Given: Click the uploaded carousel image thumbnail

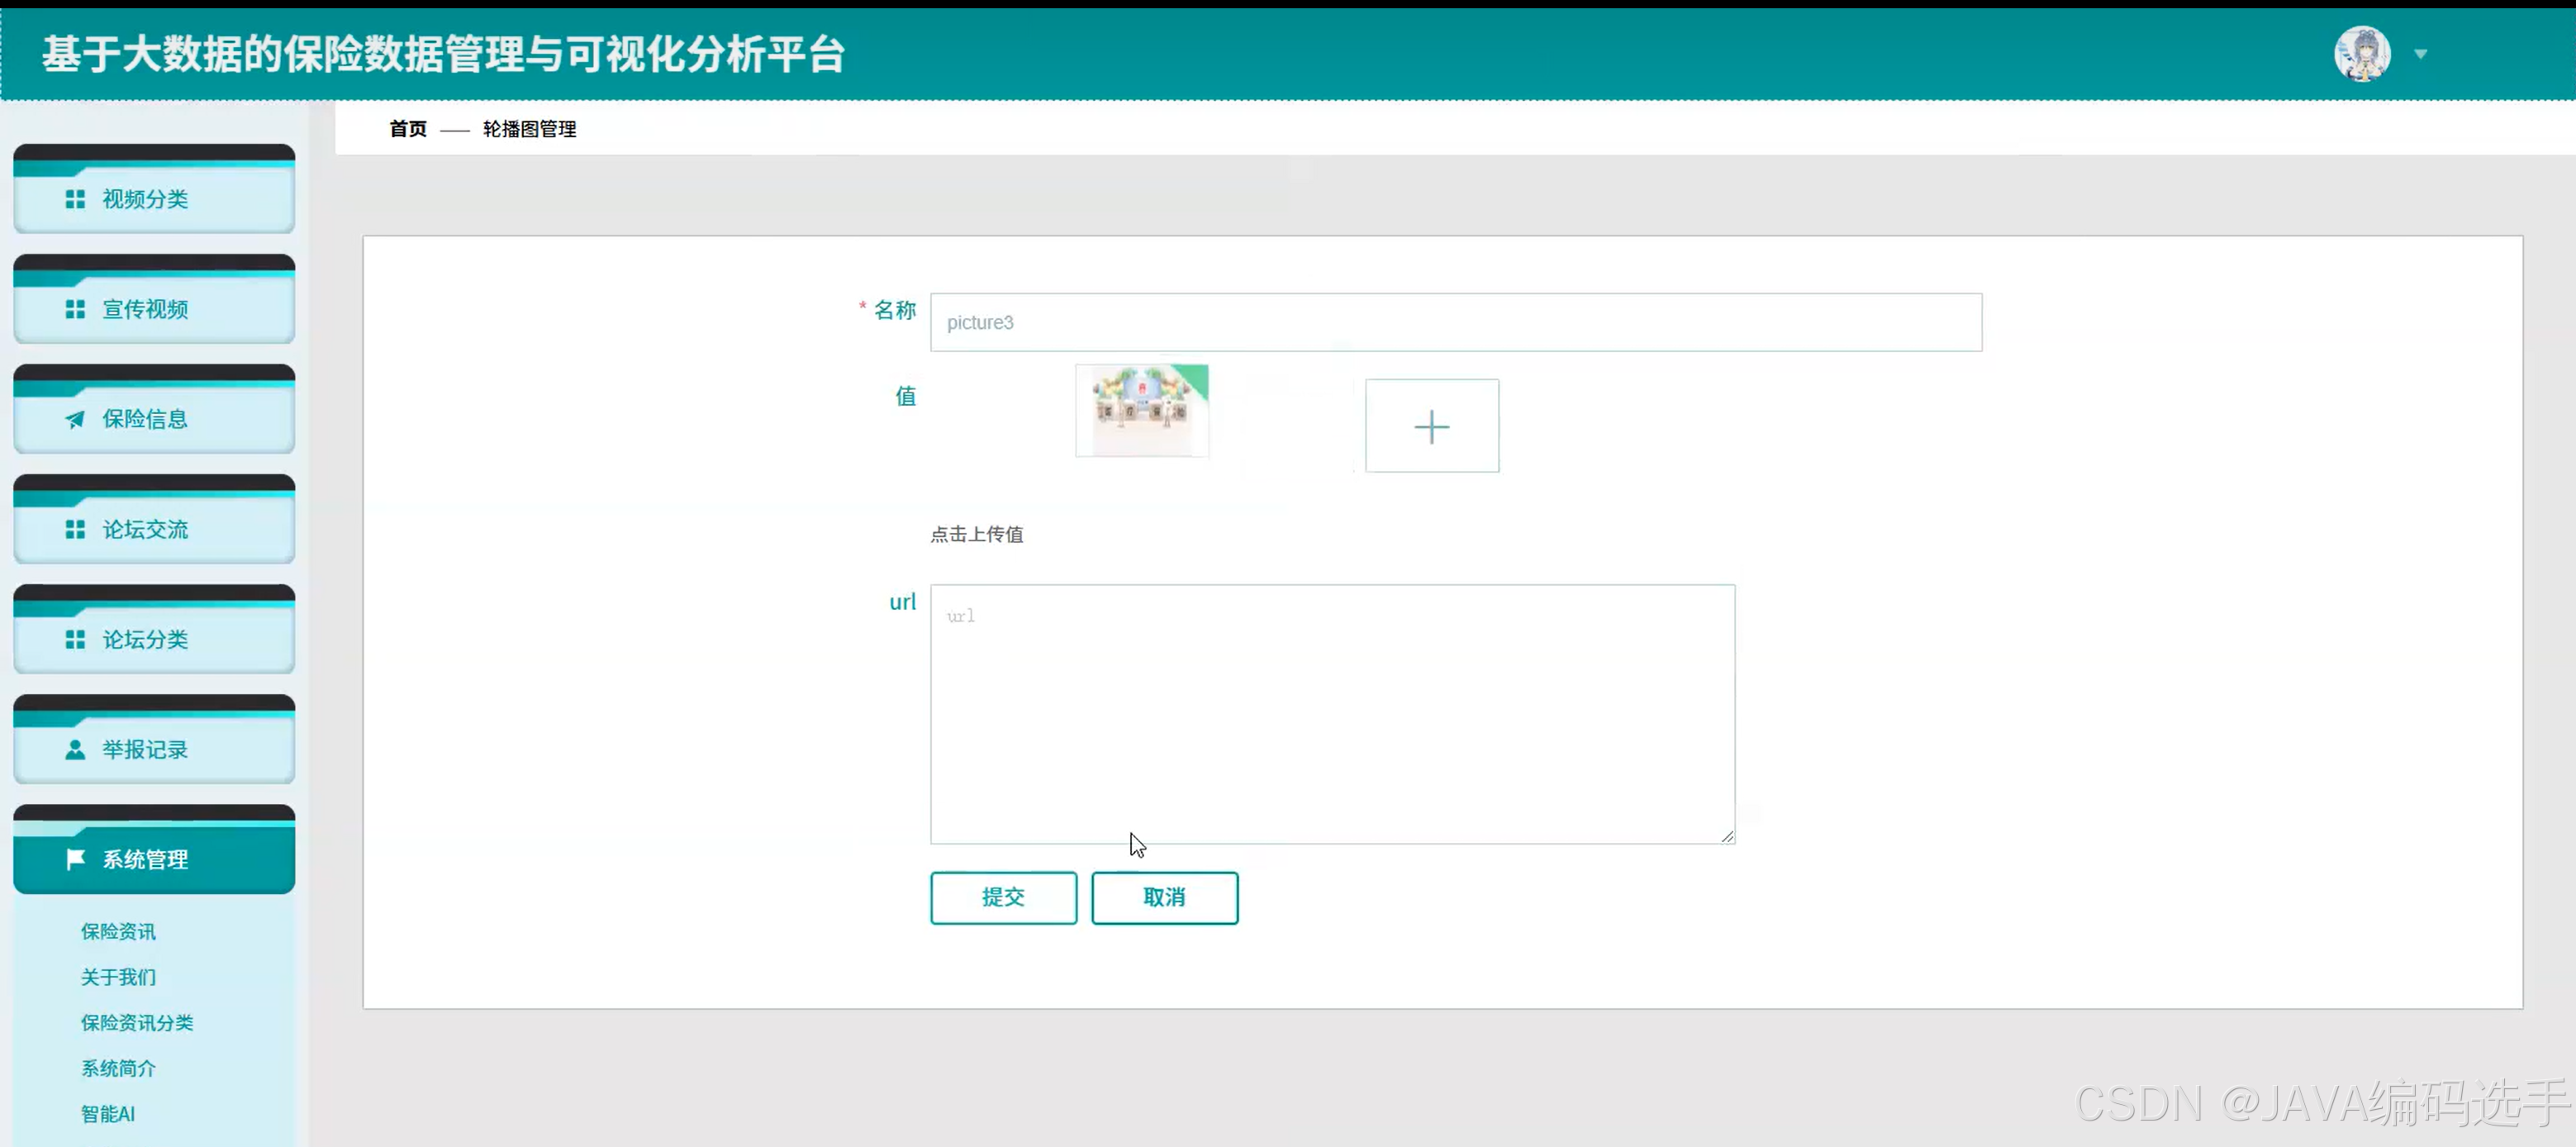Looking at the screenshot, I should (x=1140, y=410).
